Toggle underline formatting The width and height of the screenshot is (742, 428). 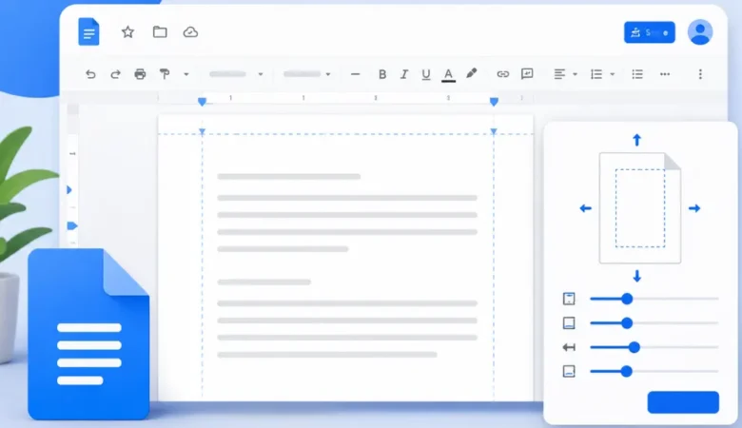426,74
